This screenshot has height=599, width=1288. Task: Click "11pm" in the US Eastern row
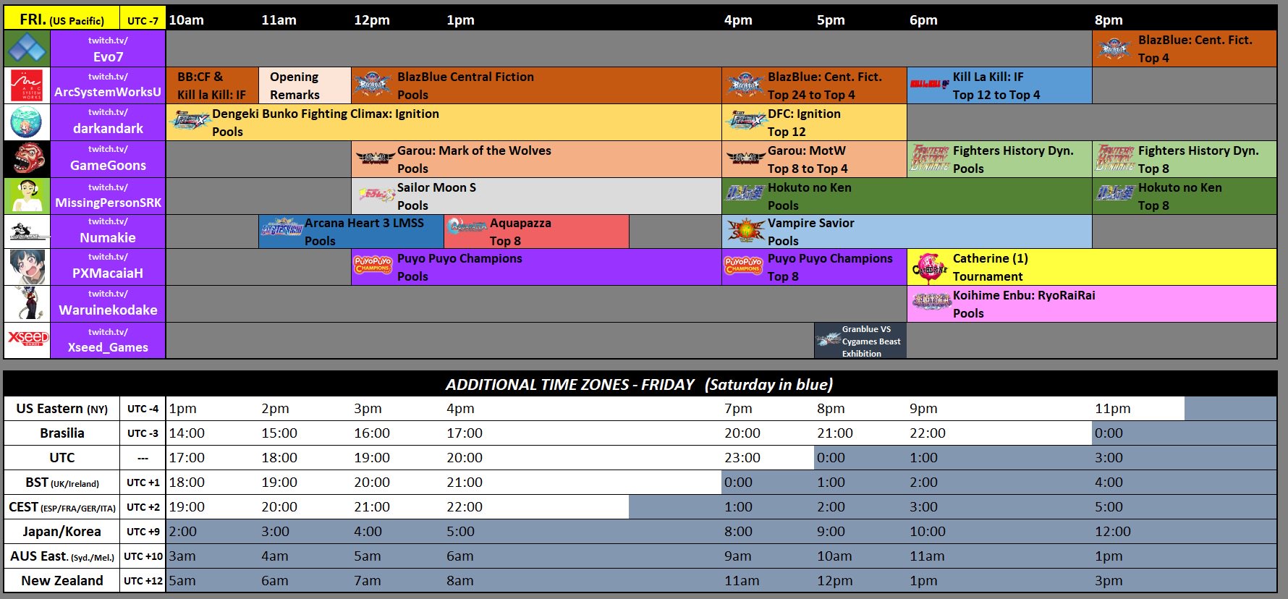(1112, 409)
